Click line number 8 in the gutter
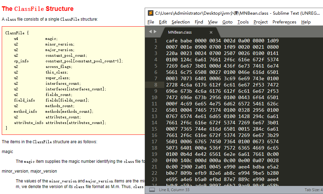The height and width of the screenshot is (194, 323). click(156, 85)
